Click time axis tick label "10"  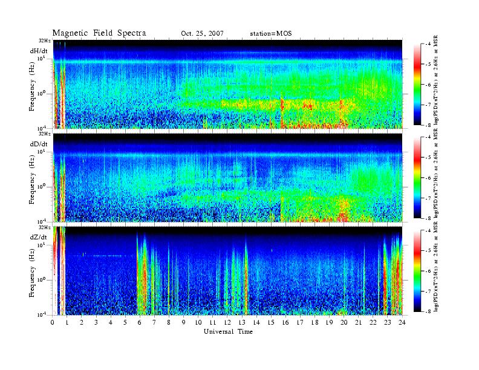click(x=198, y=323)
